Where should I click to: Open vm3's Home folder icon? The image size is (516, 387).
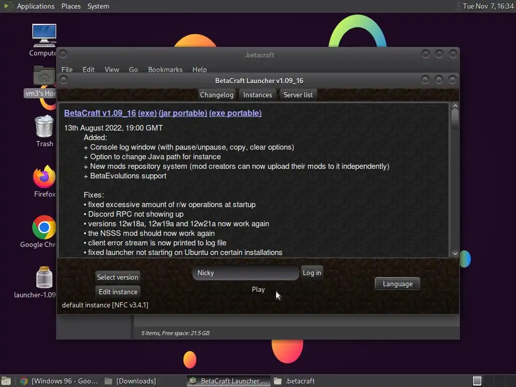point(44,76)
